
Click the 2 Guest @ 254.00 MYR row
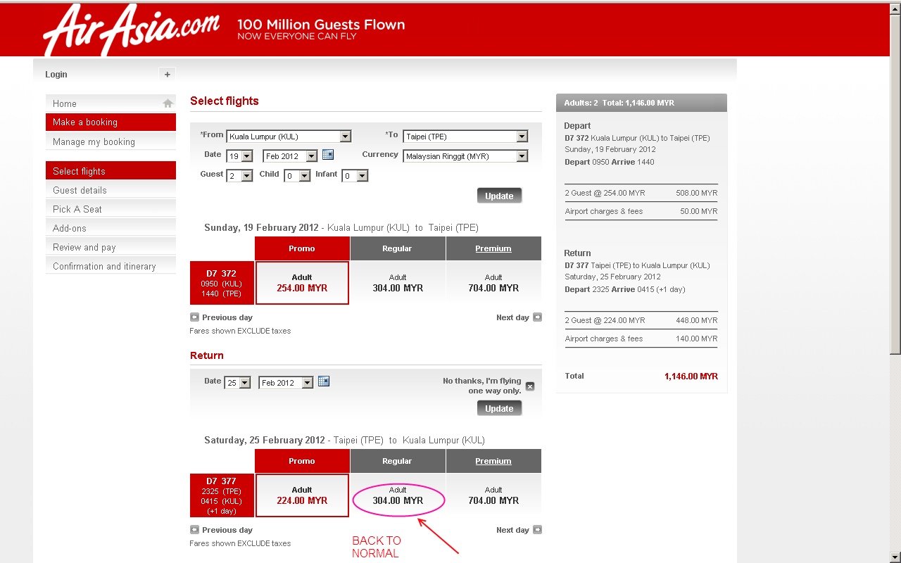[641, 193]
